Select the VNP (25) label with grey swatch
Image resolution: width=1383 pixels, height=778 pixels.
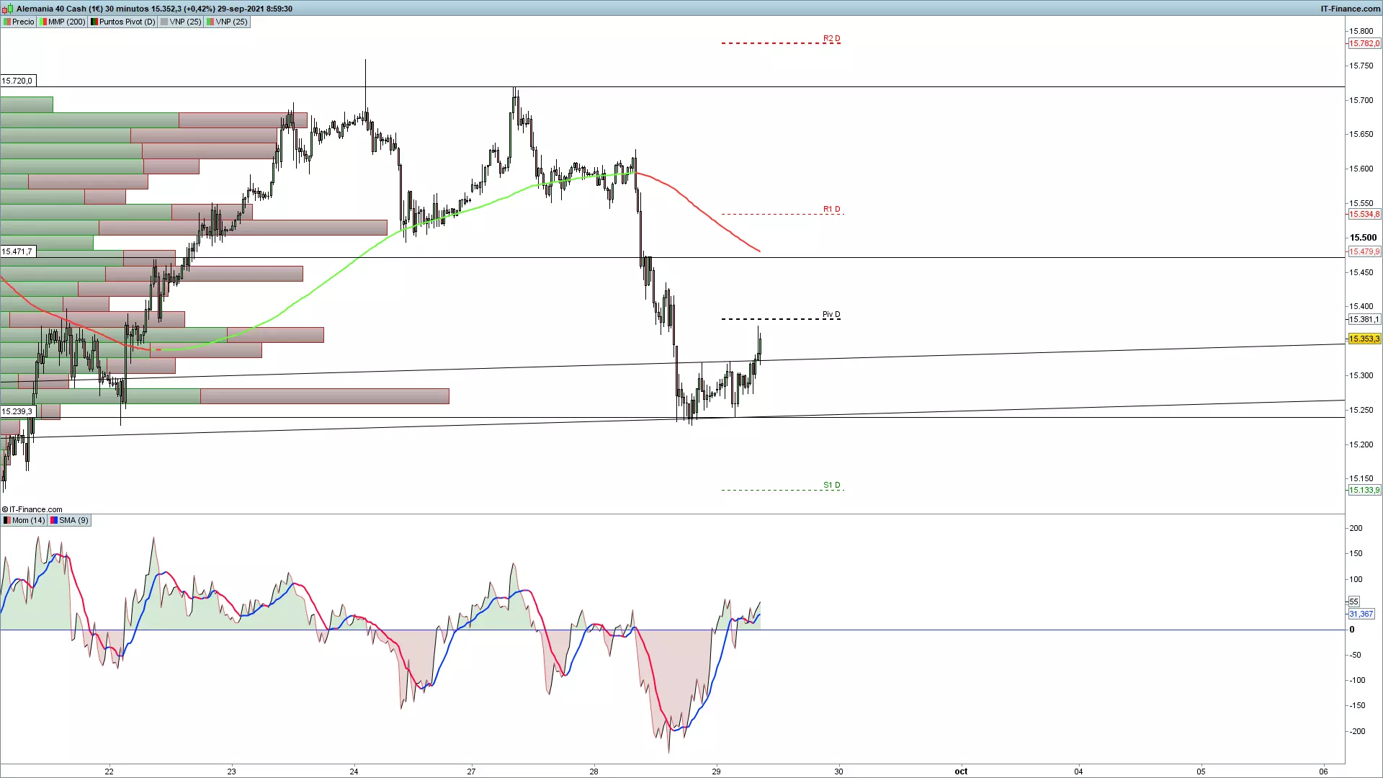pyautogui.click(x=182, y=22)
